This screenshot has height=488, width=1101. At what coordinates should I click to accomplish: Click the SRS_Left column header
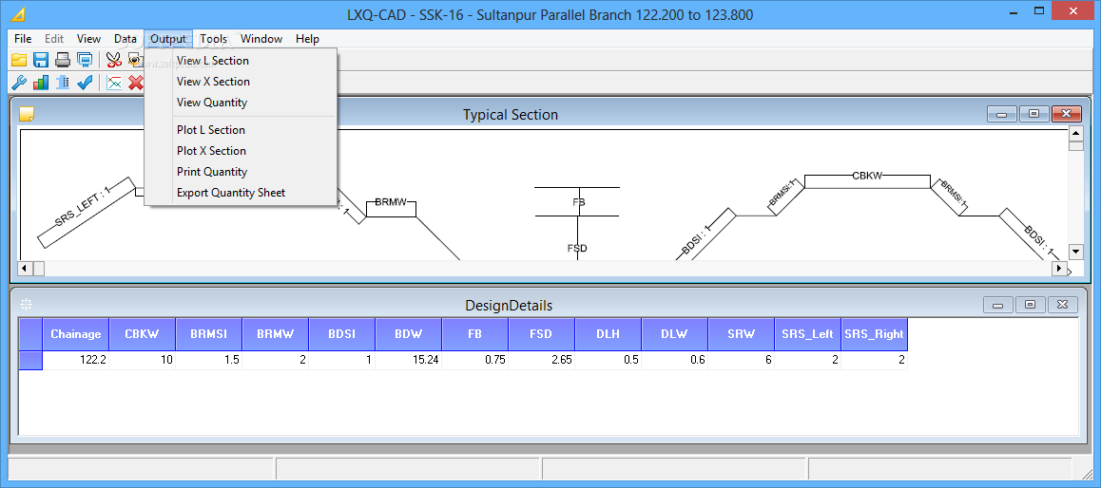point(808,334)
